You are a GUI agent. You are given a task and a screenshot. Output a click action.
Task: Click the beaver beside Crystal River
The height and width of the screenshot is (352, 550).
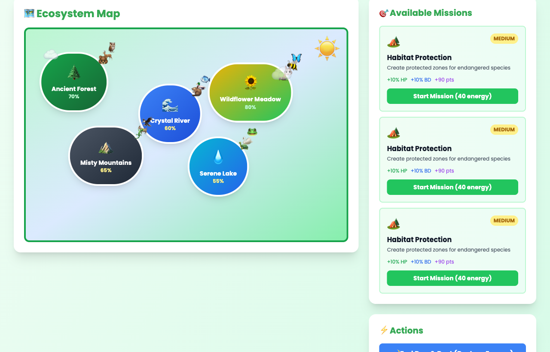197,91
